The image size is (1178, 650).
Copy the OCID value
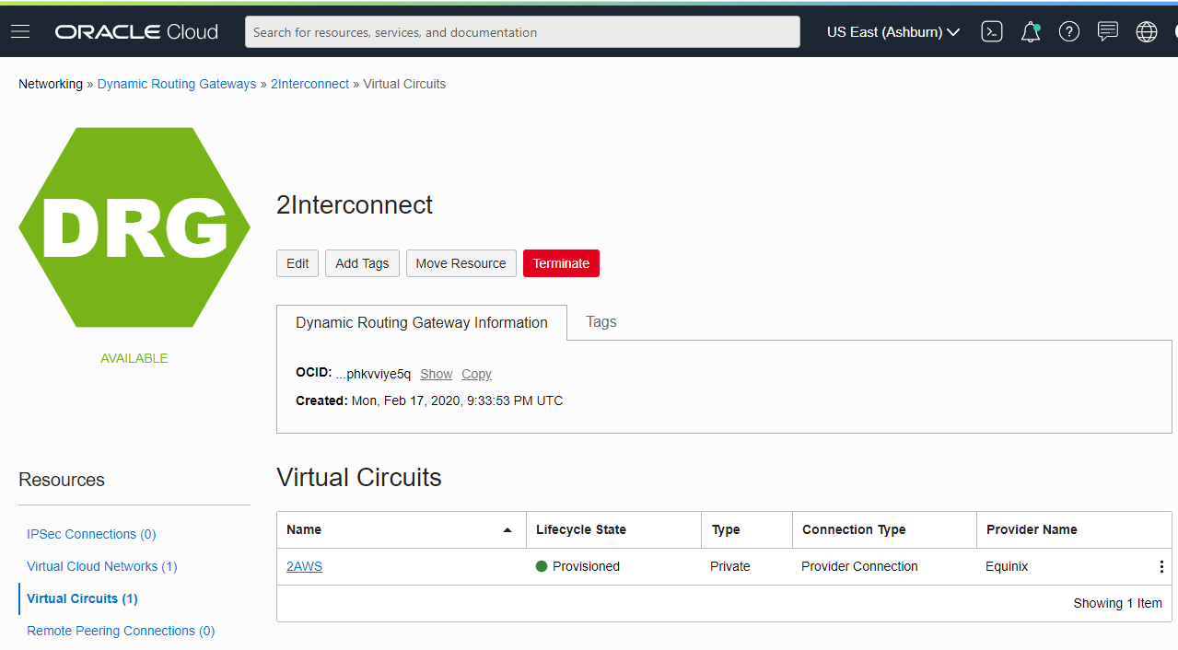click(476, 374)
